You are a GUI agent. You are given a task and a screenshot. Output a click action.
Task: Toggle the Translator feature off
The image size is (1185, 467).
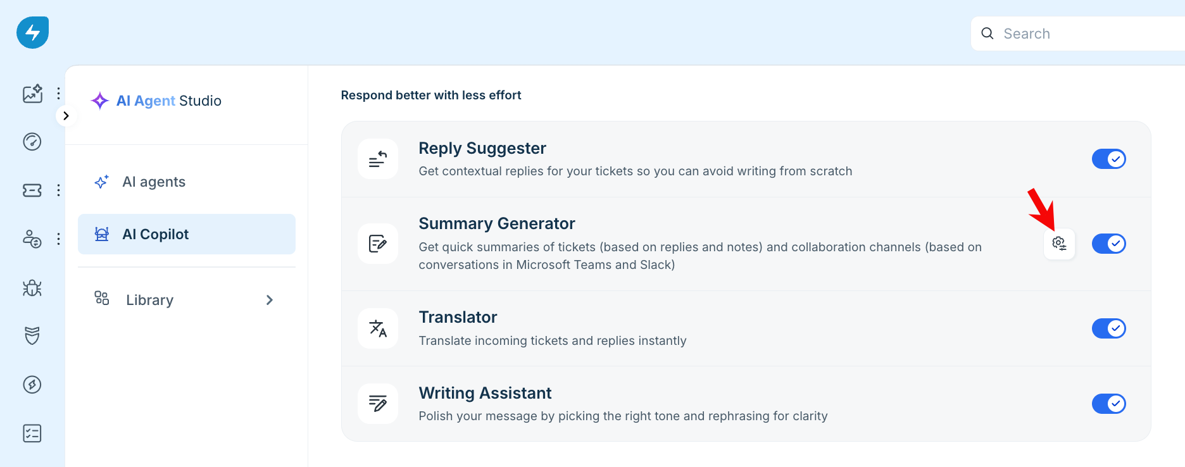point(1109,328)
